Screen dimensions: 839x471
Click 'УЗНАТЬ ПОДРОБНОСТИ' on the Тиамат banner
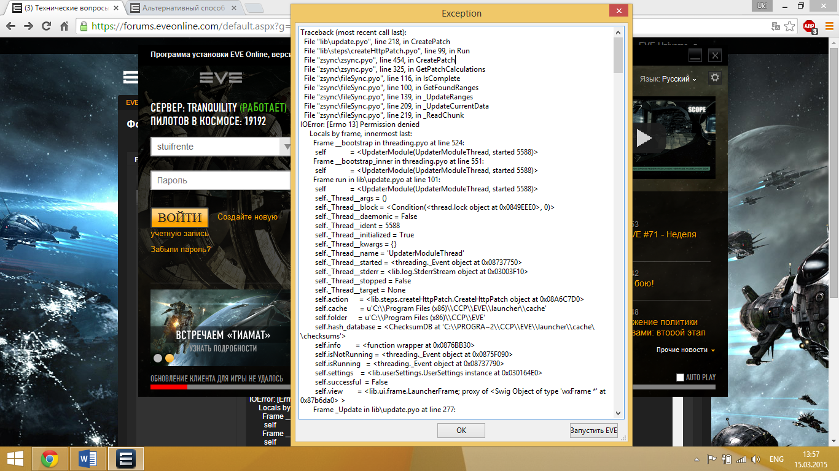[x=223, y=348]
